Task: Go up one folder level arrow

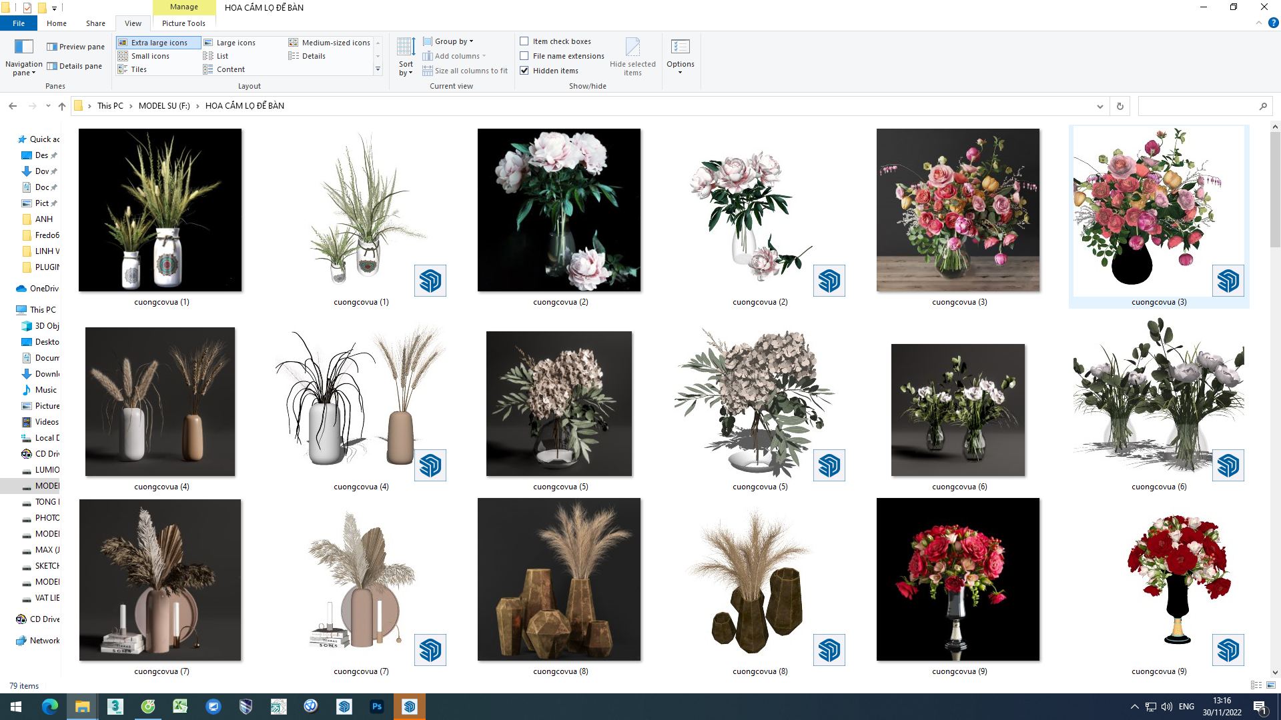Action: click(62, 106)
